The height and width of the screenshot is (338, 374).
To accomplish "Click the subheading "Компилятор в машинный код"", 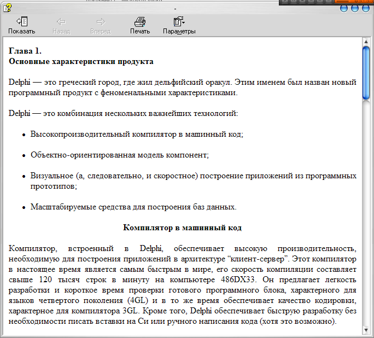I will pyautogui.click(x=183, y=228).
